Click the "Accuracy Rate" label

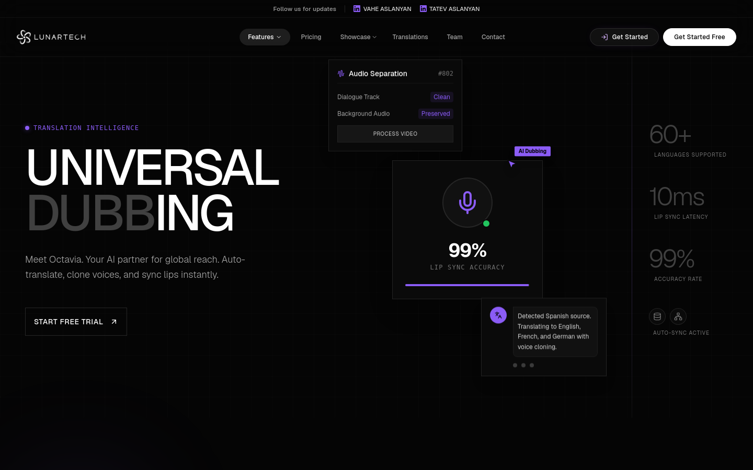(678, 279)
